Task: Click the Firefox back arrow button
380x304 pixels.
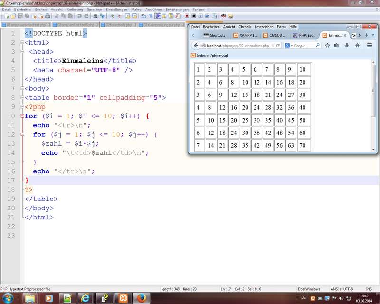Action: click(195, 46)
